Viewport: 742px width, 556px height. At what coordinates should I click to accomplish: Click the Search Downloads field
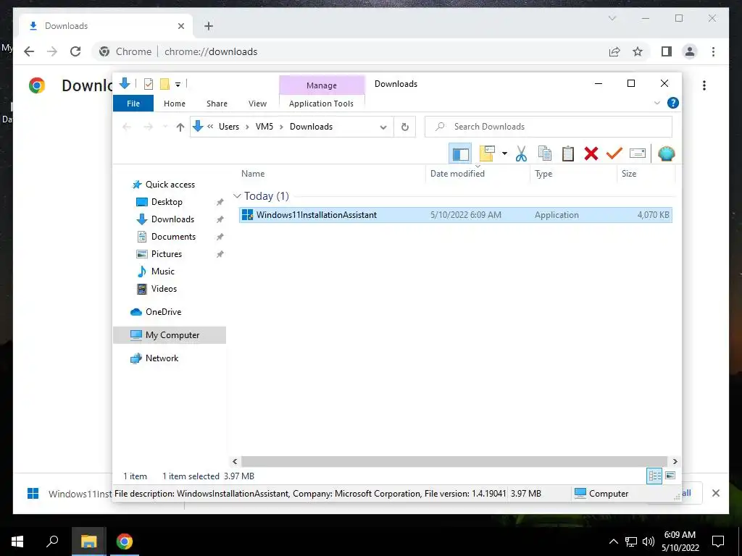point(549,127)
